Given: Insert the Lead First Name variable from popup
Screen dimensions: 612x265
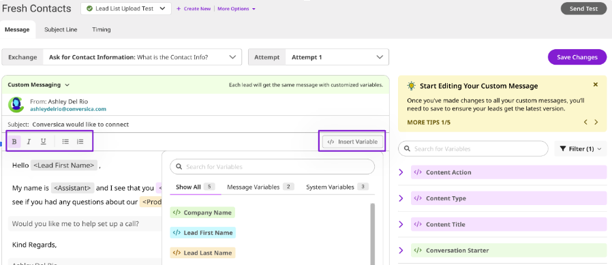Looking at the screenshot, I should point(203,232).
